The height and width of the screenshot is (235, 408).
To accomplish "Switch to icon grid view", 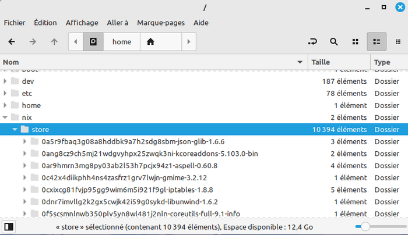I will (355, 42).
